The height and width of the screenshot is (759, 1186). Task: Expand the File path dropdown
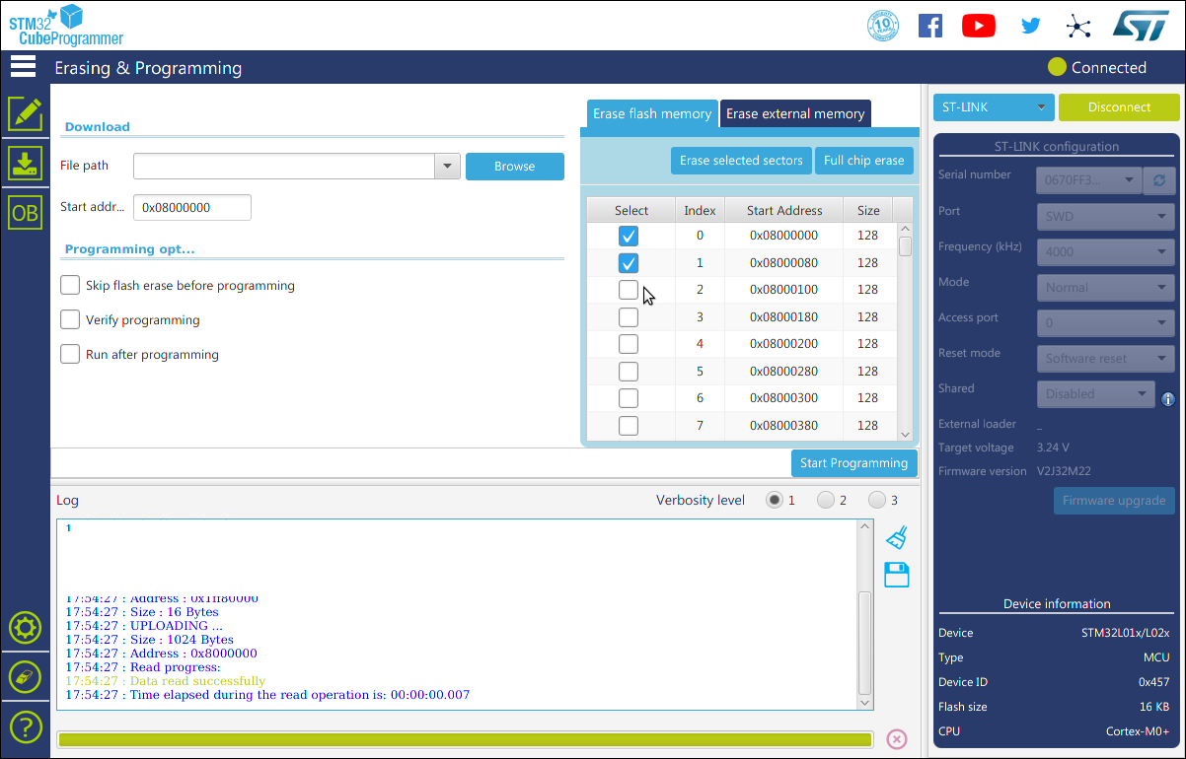point(447,167)
